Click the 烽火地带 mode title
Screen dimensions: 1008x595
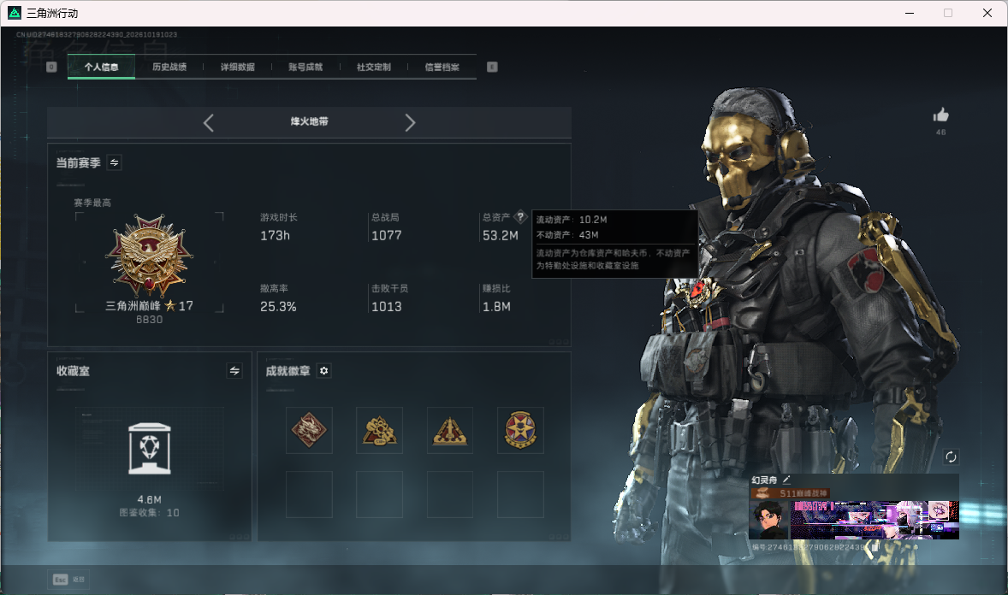pyautogui.click(x=309, y=121)
